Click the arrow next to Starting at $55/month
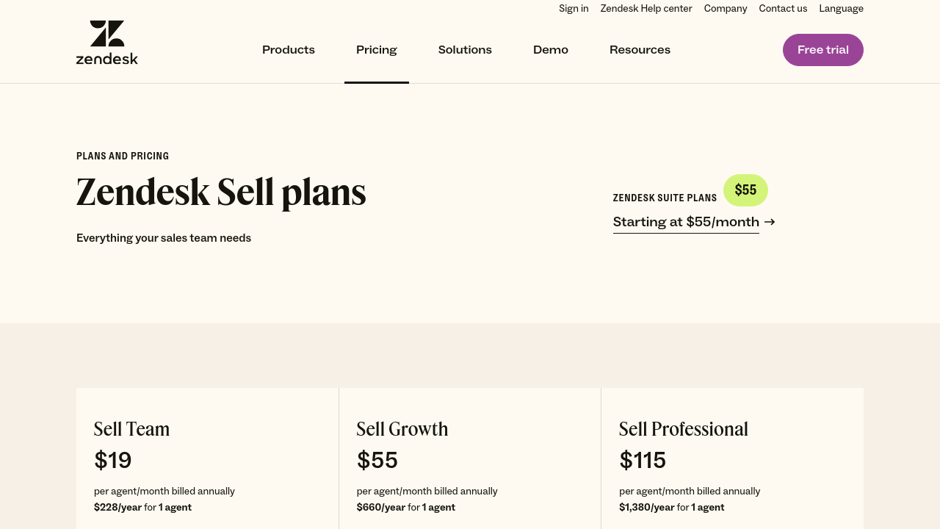 (770, 222)
